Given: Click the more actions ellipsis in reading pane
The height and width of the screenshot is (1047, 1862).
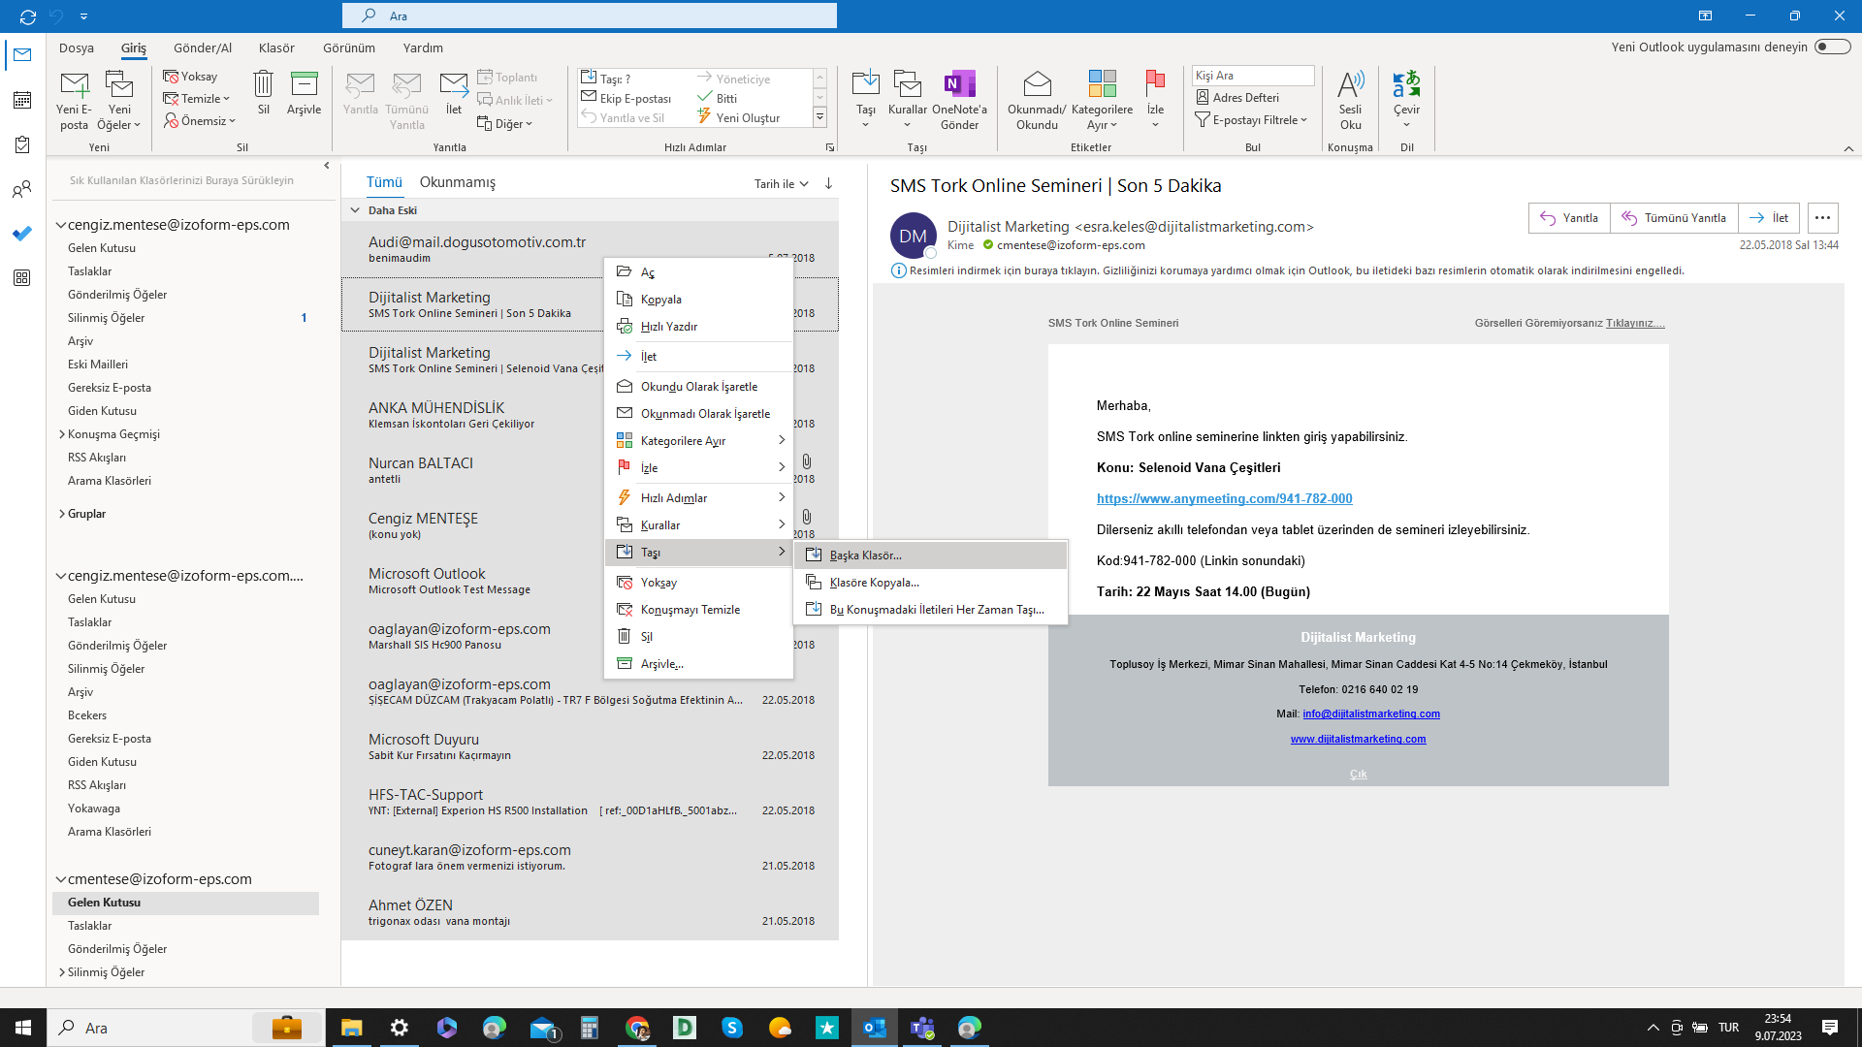Looking at the screenshot, I should click(x=1822, y=218).
